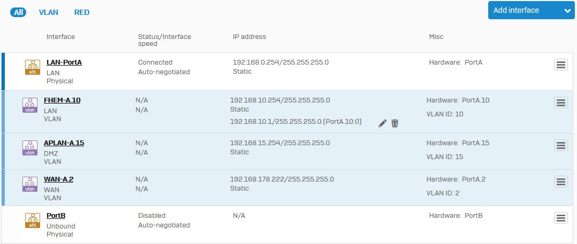
Task: Click the WAN-A.2 vlan icon
Action: click(x=30, y=184)
